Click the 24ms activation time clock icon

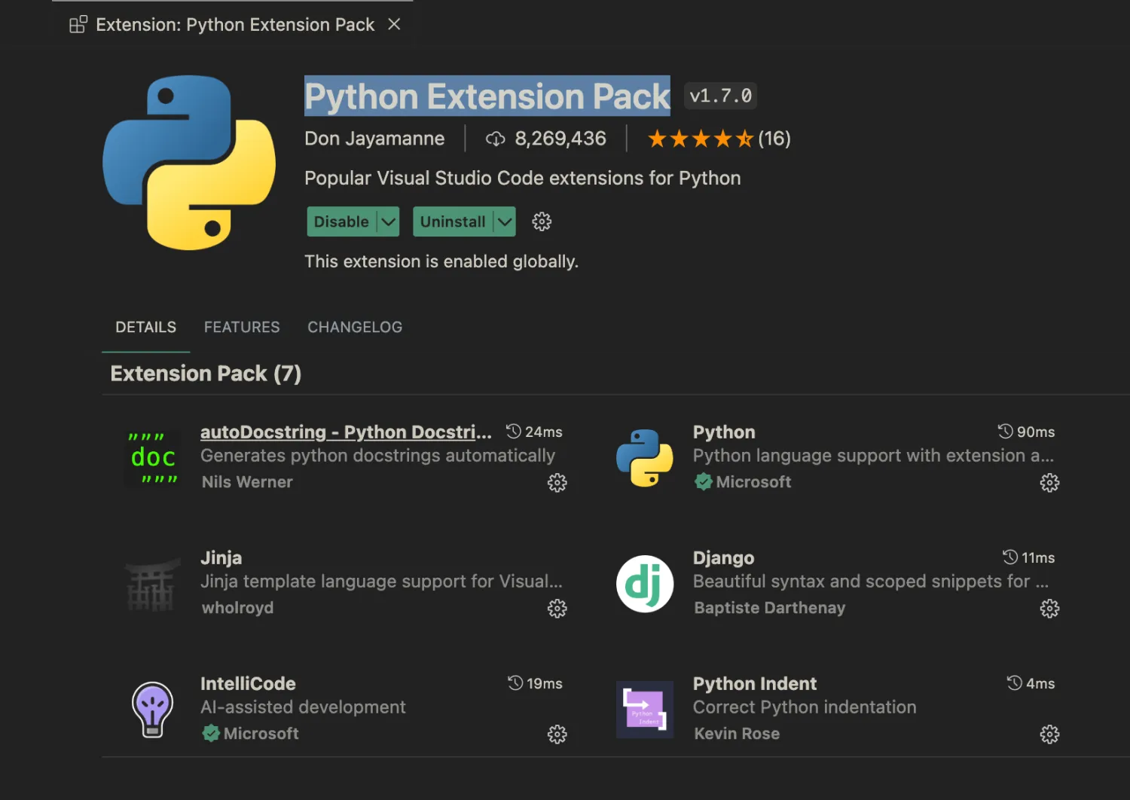pyautogui.click(x=514, y=432)
